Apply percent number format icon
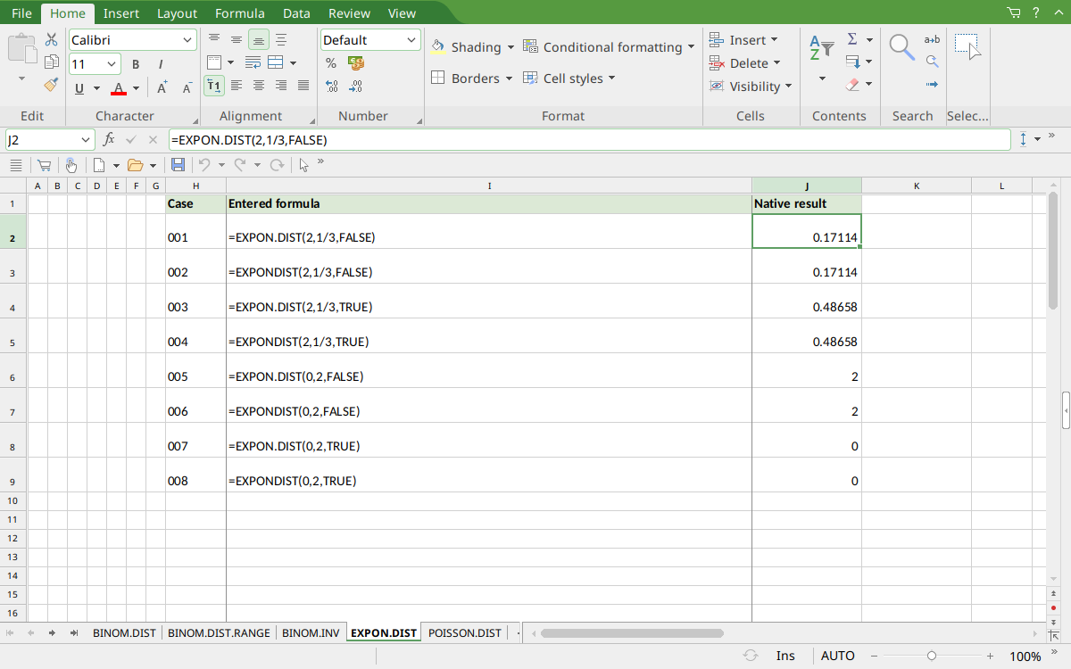This screenshot has height=669, width=1071. click(331, 63)
